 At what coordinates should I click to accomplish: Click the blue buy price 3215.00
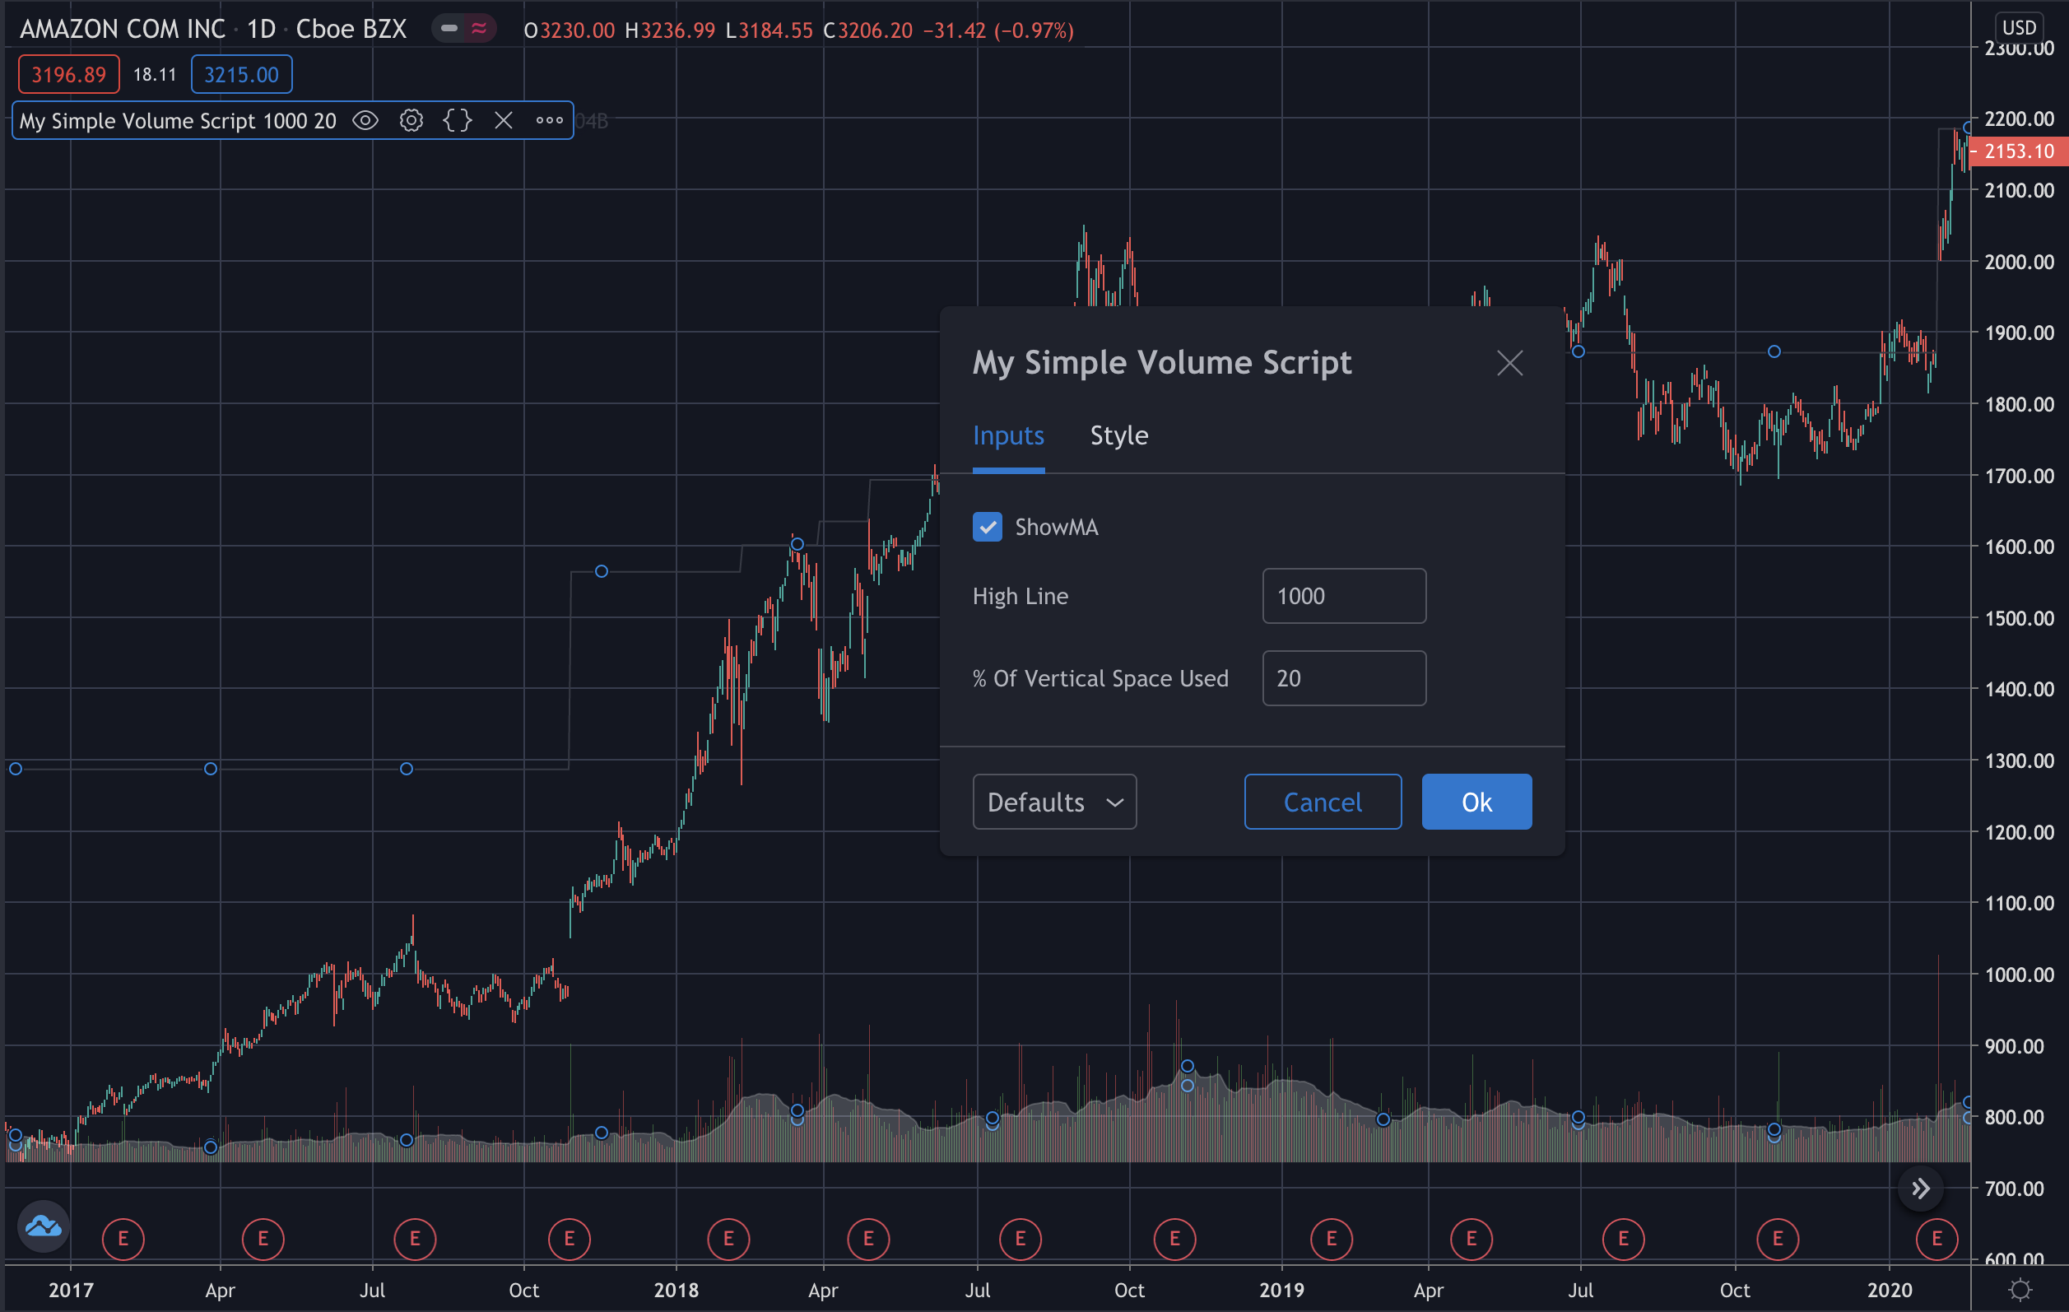click(241, 75)
